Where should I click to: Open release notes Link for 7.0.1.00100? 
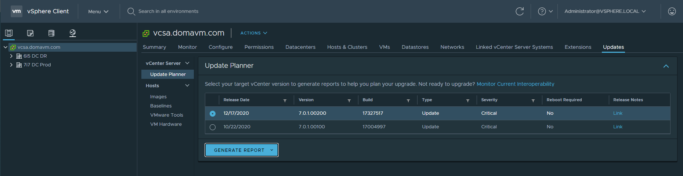tap(618, 127)
